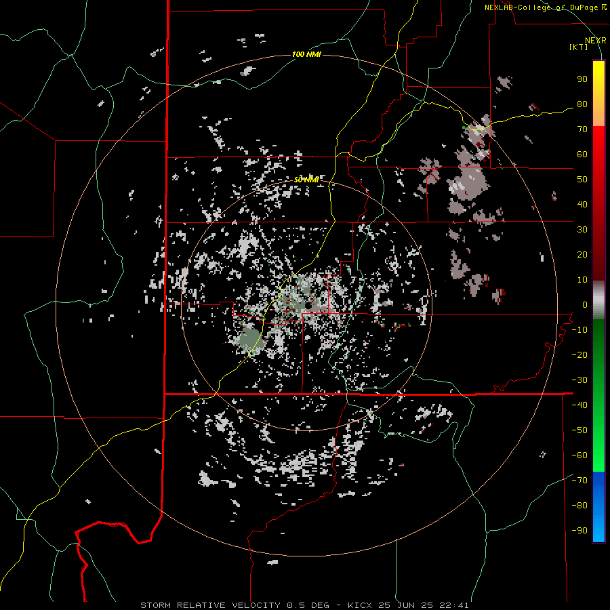Pick the gray zero-velocity segment of the color bar
This screenshot has height=610, width=610.
[x=598, y=300]
